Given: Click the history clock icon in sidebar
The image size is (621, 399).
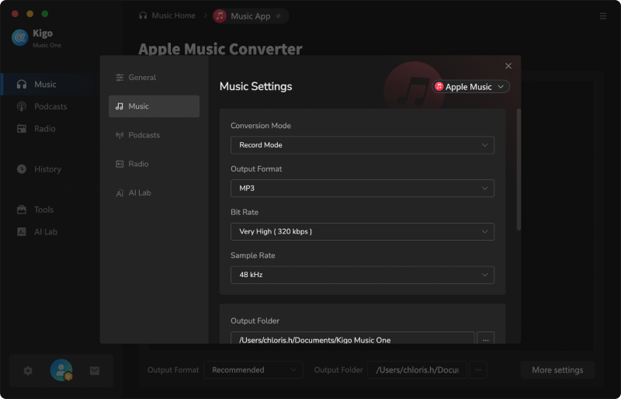Looking at the screenshot, I should [22, 169].
